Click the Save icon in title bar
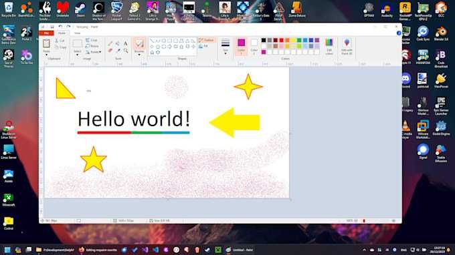 pyautogui.click(x=52, y=27)
